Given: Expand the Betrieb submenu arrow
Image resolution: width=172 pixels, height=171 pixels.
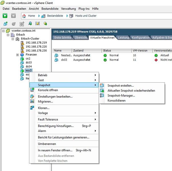Looking at the screenshot, I should click(x=95, y=75).
